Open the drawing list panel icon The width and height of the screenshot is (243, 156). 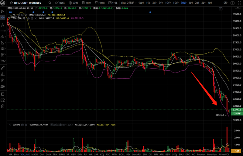pos(3,100)
